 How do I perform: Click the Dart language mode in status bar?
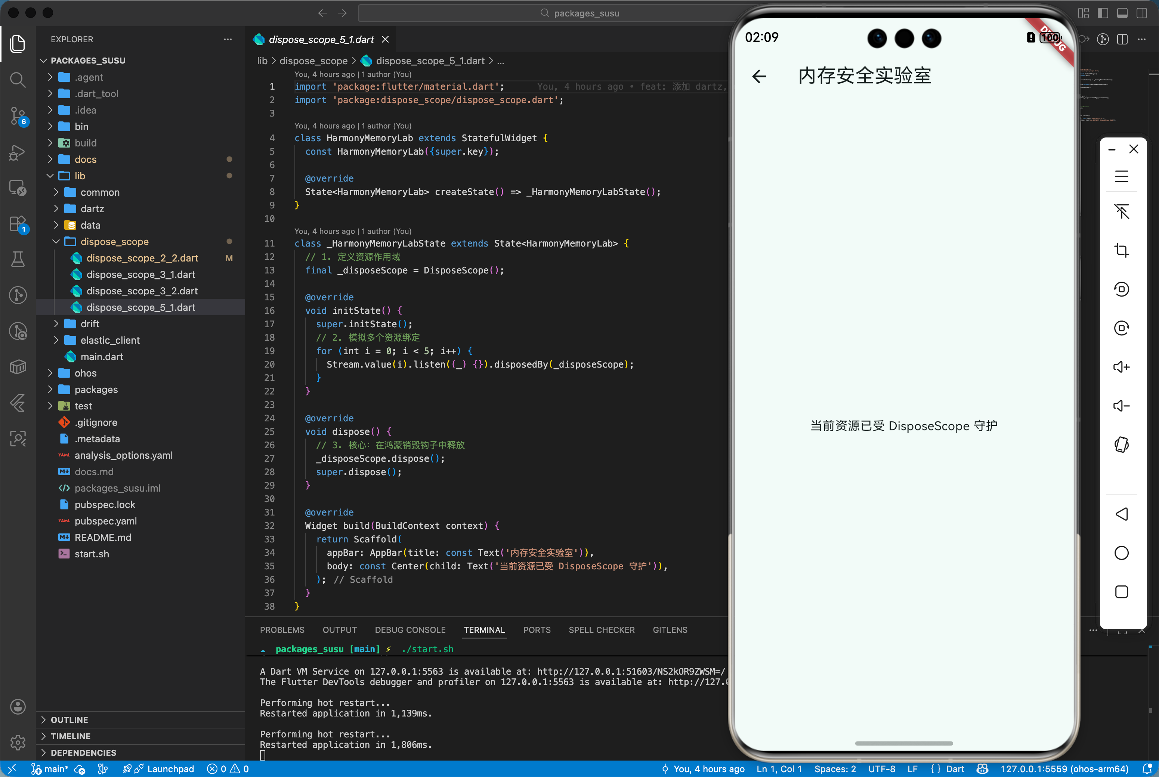coord(954,768)
